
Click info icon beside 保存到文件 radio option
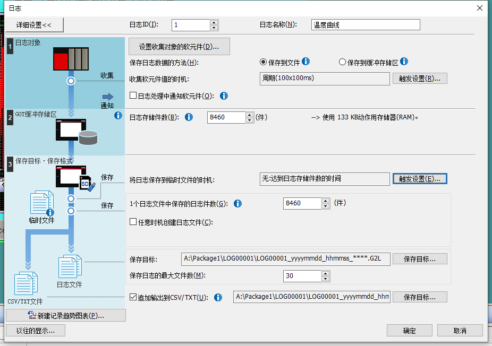tap(306, 62)
